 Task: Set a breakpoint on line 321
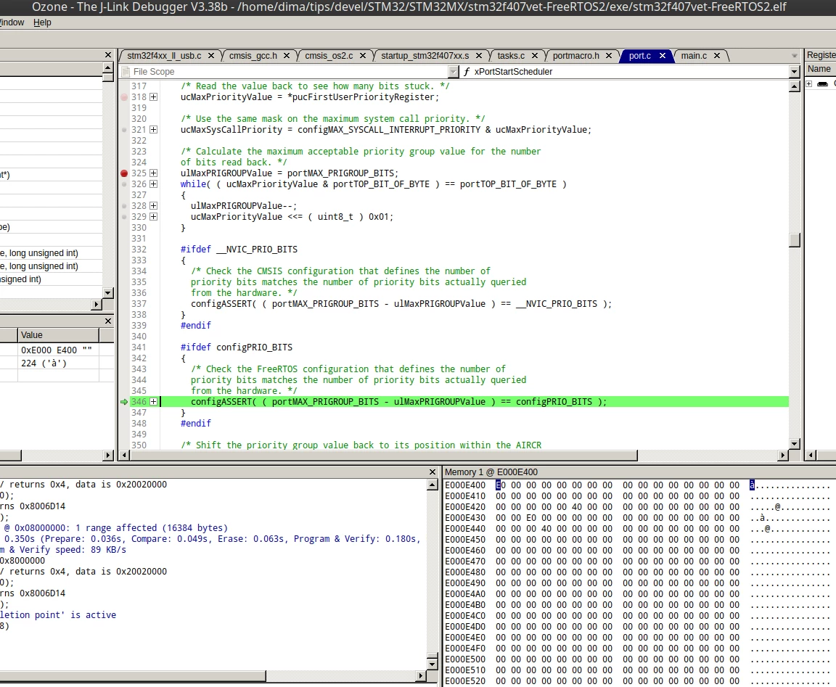124,130
